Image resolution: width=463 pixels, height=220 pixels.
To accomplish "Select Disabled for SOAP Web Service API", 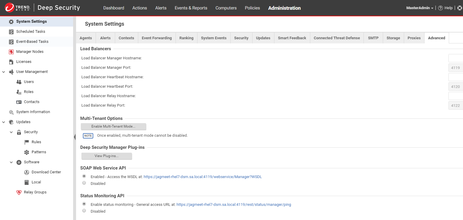I will pyautogui.click(x=84, y=183).
